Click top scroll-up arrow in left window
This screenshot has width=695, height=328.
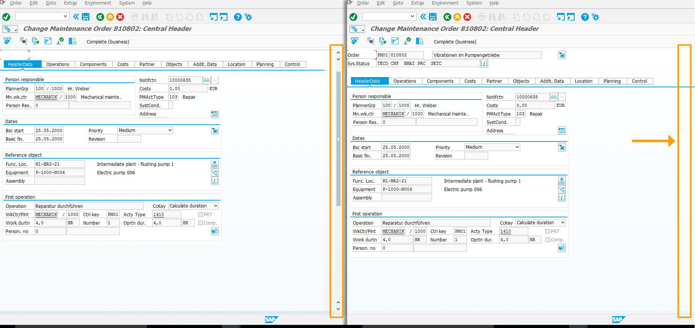[x=338, y=52]
